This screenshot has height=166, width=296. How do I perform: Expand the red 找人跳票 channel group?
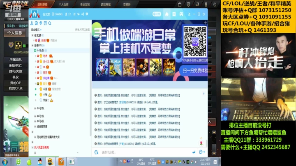click(32, 148)
